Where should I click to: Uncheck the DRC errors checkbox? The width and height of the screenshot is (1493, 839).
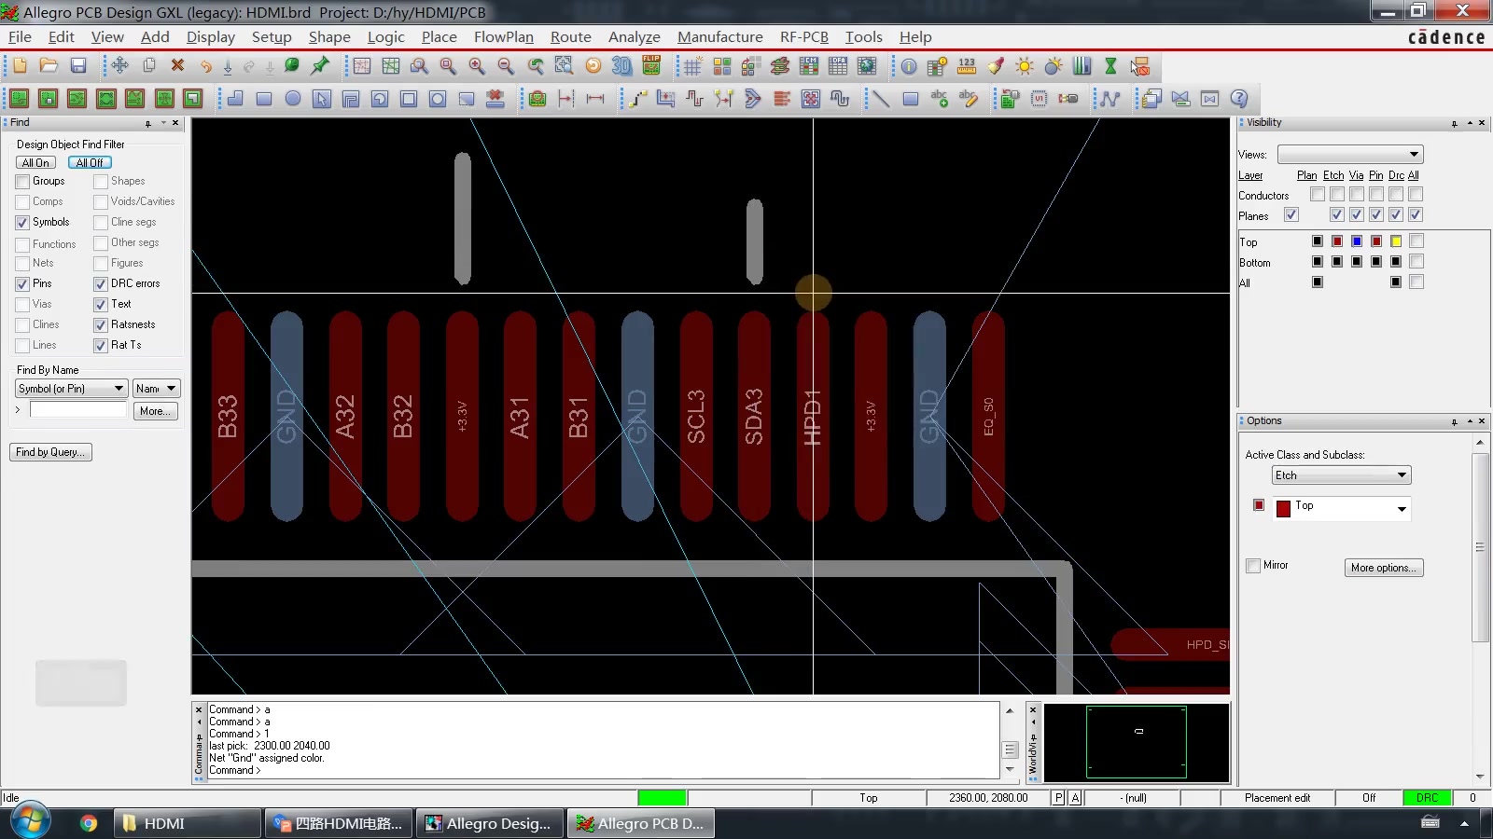click(101, 284)
